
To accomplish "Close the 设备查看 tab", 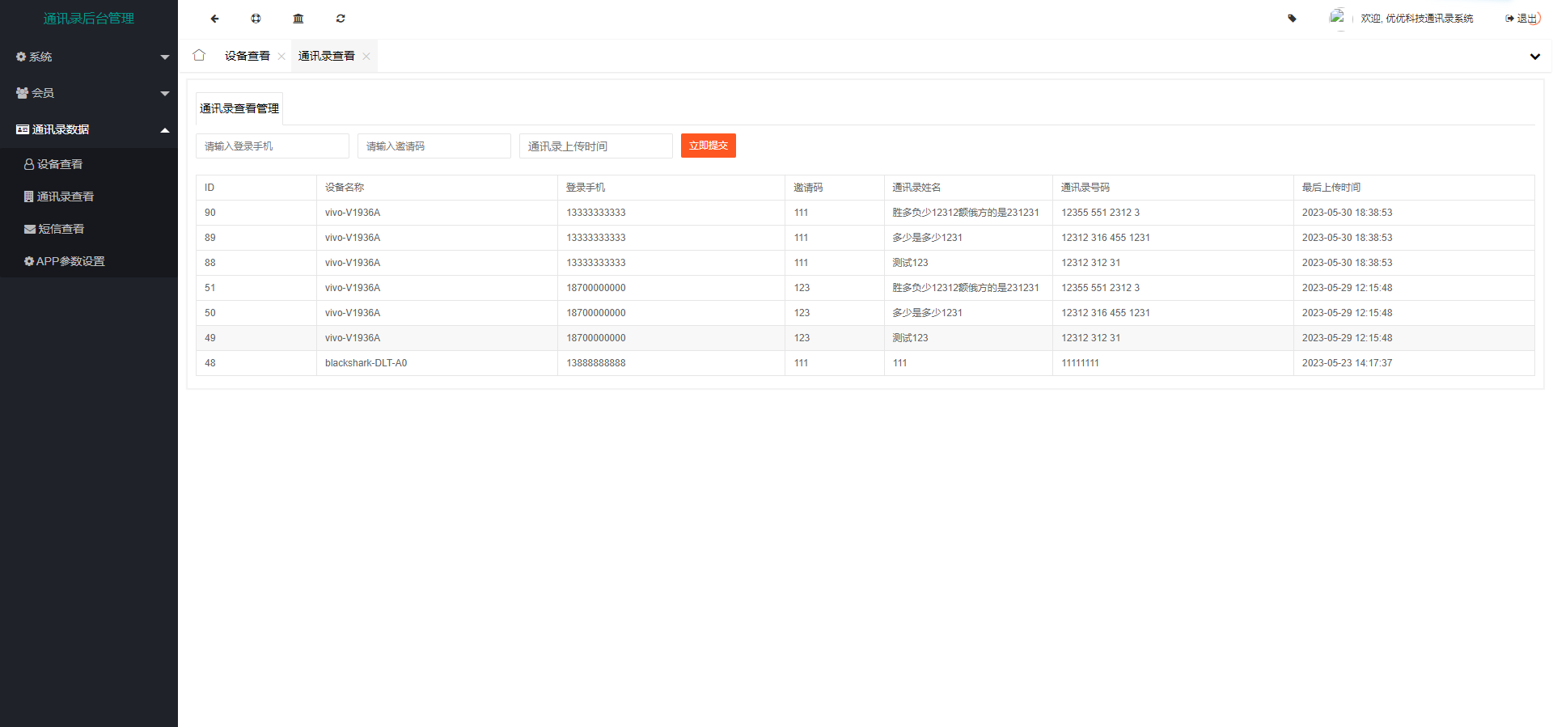I will (281, 57).
